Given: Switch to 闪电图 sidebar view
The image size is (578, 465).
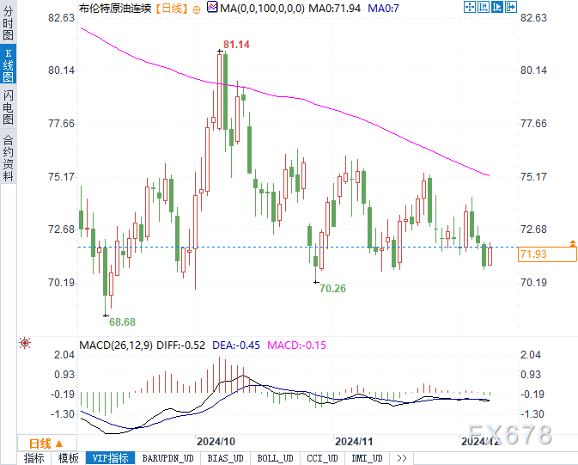Looking at the screenshot, I should point(8,107).
